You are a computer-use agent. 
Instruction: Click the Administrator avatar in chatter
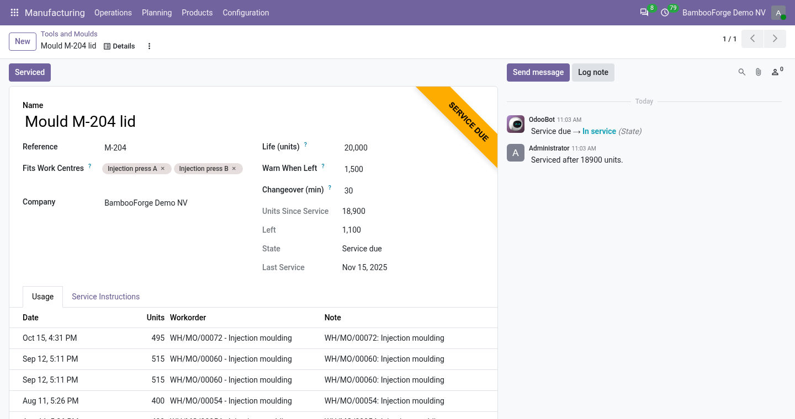[x=516, y=153]
